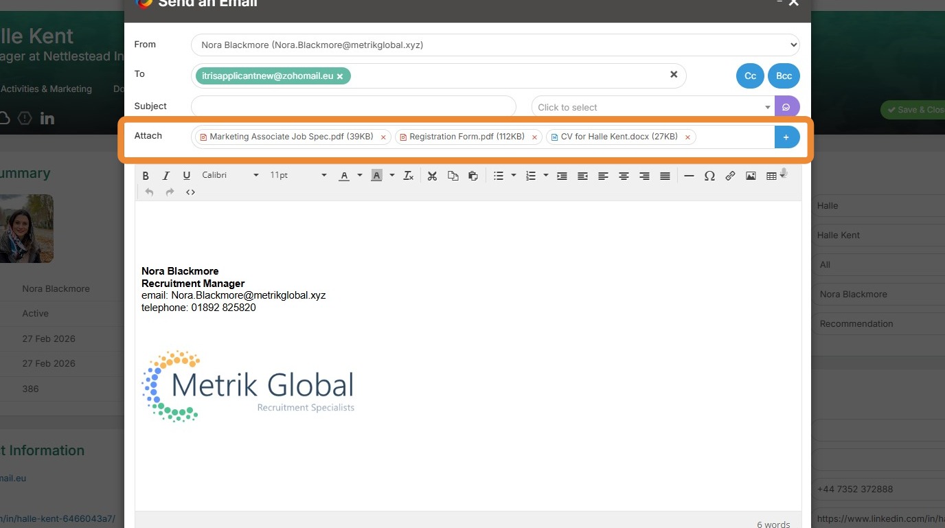Image resolution: width=945 pixels, height=528 pixels.
Task: Close the Send an Email dialog
Action: (794, 3)
